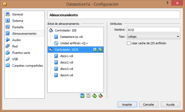
Task: Select Controlador: IDE in the storage tree
Action: [x=65, y=30]
